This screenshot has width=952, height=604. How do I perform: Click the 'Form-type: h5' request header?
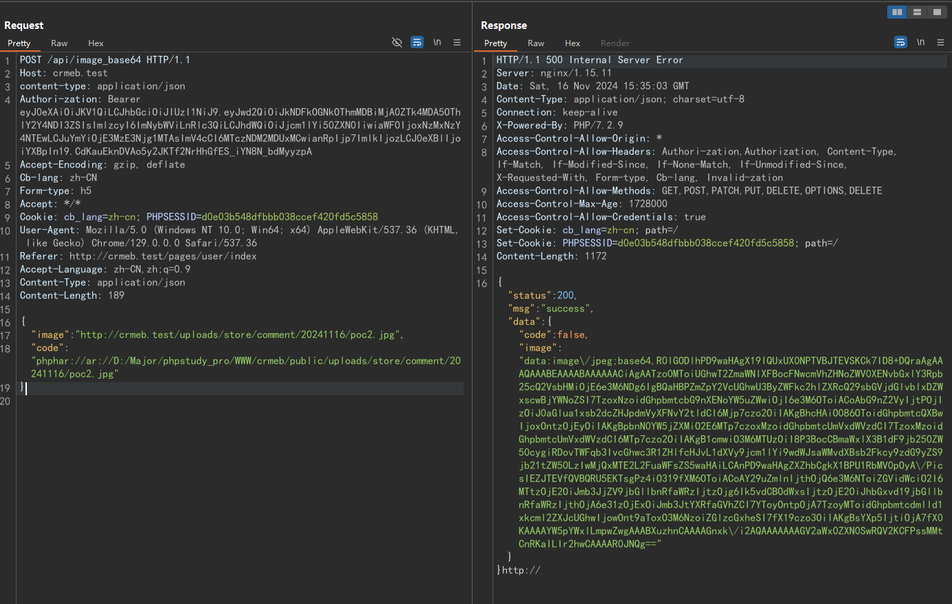tap(55, 191)
